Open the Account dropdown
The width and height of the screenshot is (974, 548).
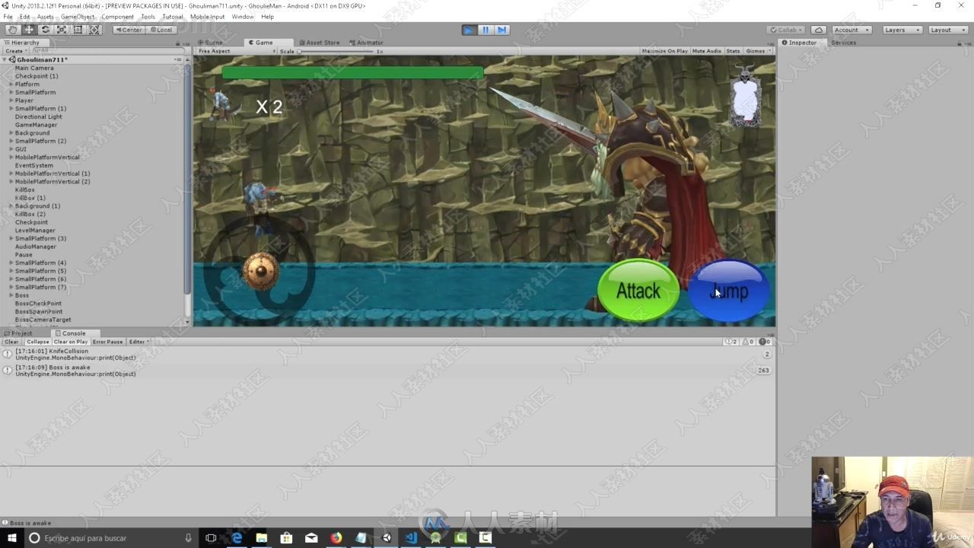pyautogui.click(x=851, y=30)
